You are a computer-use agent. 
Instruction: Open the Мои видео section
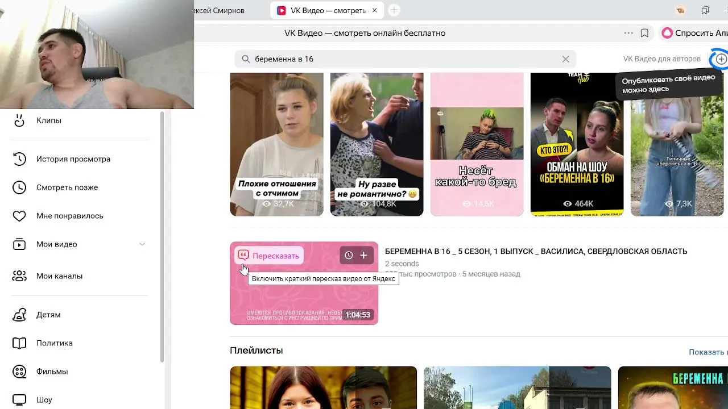(56, 244)
